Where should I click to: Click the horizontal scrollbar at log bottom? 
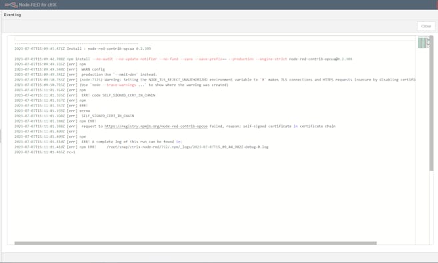point(195,243)
